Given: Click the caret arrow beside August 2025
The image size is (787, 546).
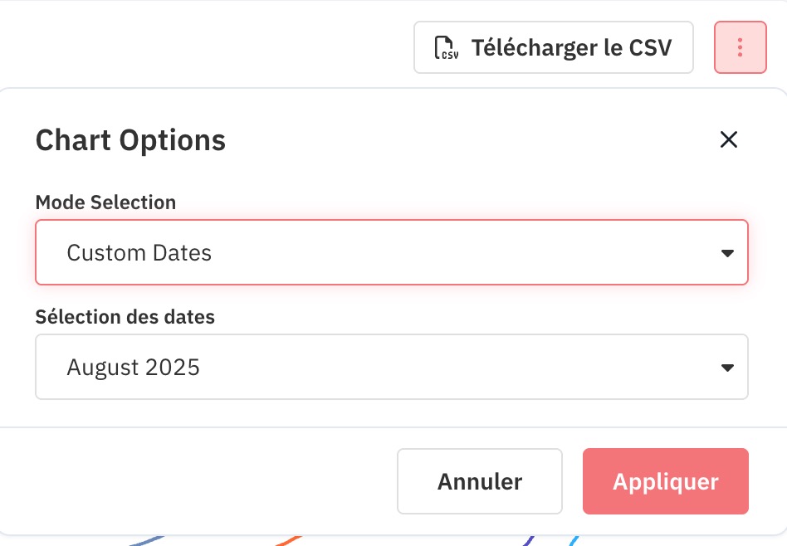Looking at the screenshot, I should pyautogui.click(x=727, y=368).
